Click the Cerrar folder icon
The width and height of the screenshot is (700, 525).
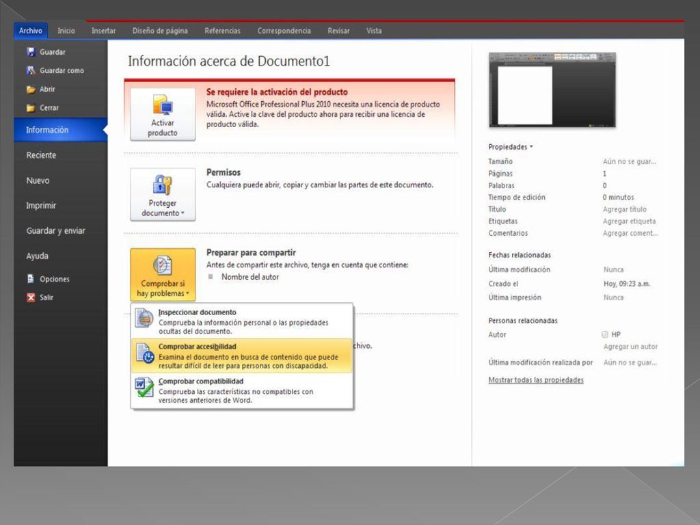pos(31,107)
